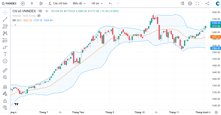This screenshot has height=115, width=221.
Task: Select the Fibonacci retracement tool
Action: click(x=5, y=26)
